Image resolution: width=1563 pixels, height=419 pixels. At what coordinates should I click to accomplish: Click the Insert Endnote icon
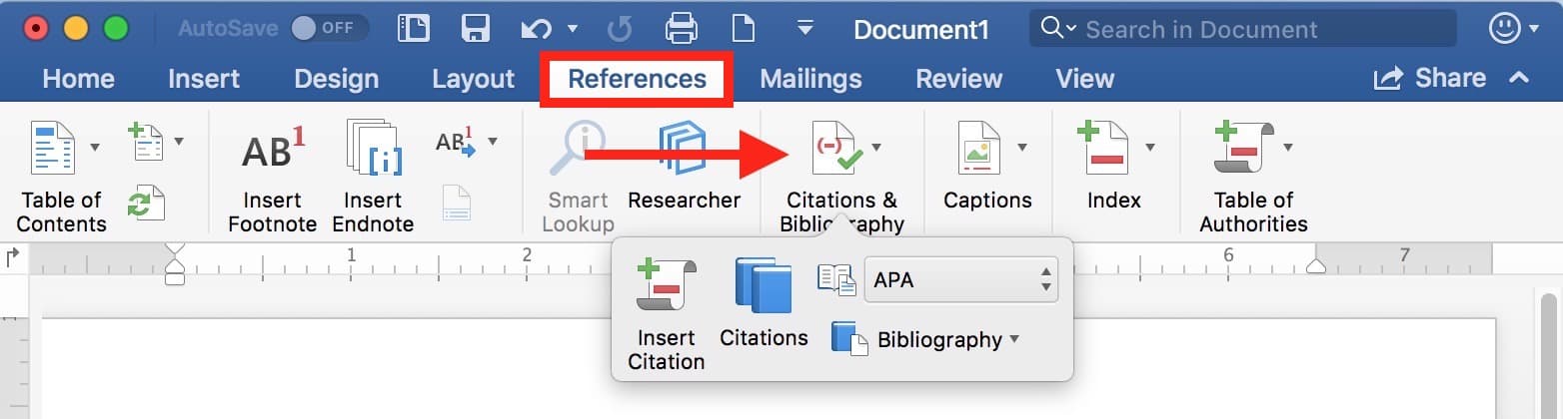pyautogui.click(x=373, y=149)
